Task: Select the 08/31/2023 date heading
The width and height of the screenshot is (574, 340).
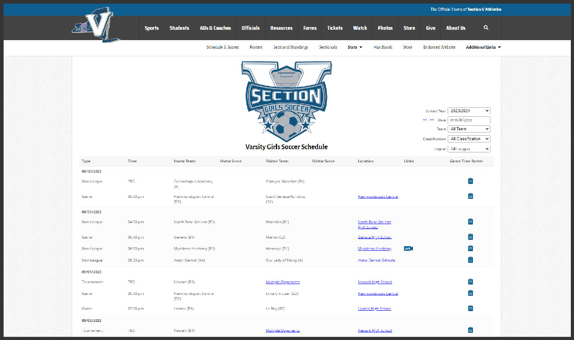Action: coord(92,212)
